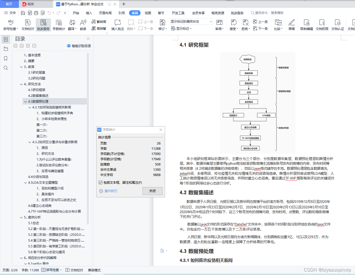The height and width of the screenshot is (275, 355).
Task: Switch to the 开发工具 ribbon tab
Action: [178, 13]
